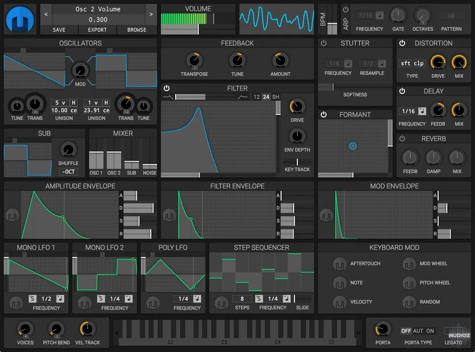
Task: Set Porta Type to AUT
Action: tap(418, 331)
